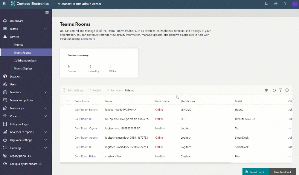The height and width of the screenshot is (175, 299).
Task: Click the Learn more link
Action: click(x=88, y=39)
